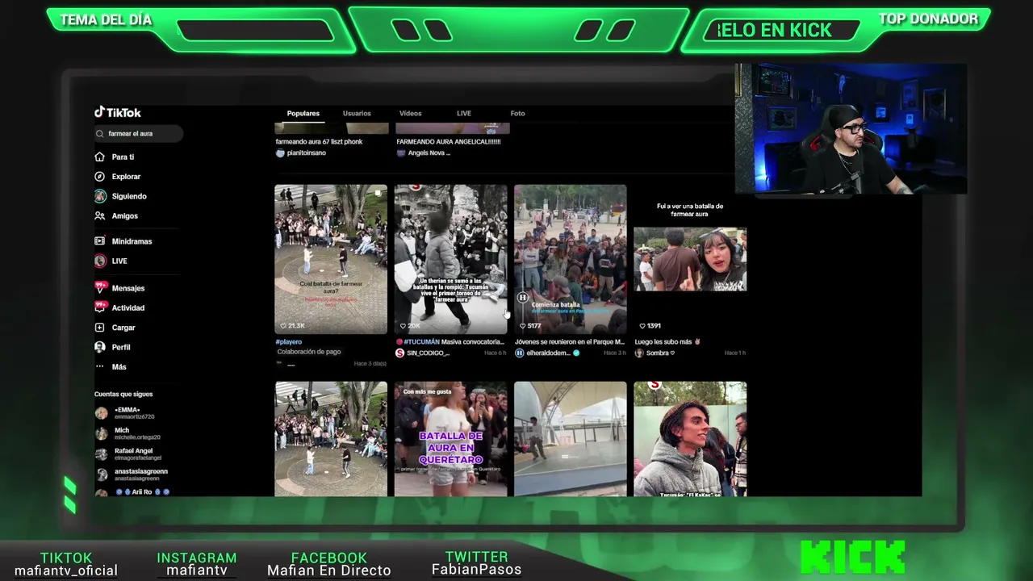Image resolution: width=1033 pixels, height=581 pixels.
Task: Open the Amigos people icon
Action: 100,216
